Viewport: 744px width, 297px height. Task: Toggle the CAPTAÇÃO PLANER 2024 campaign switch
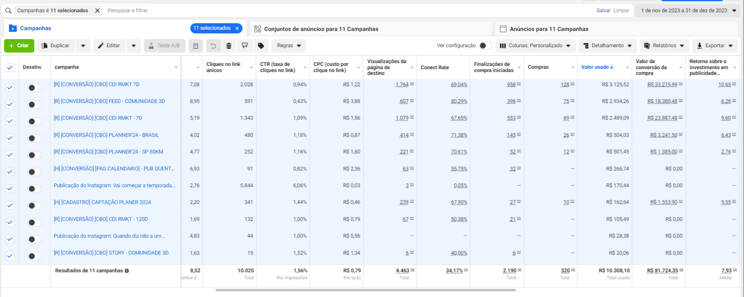35,205
